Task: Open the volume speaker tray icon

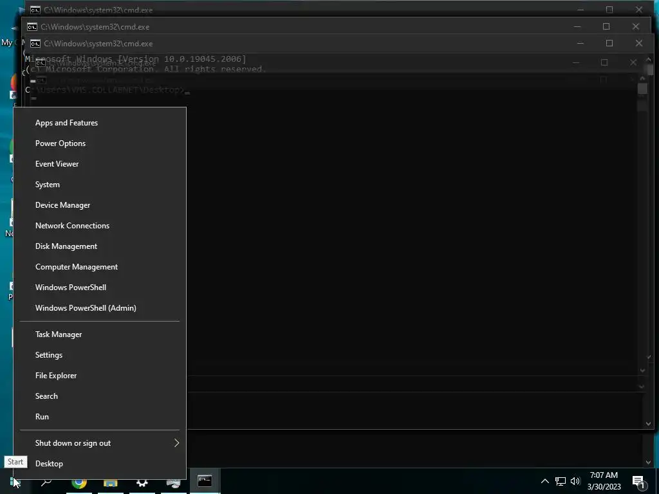Action: 575,481
